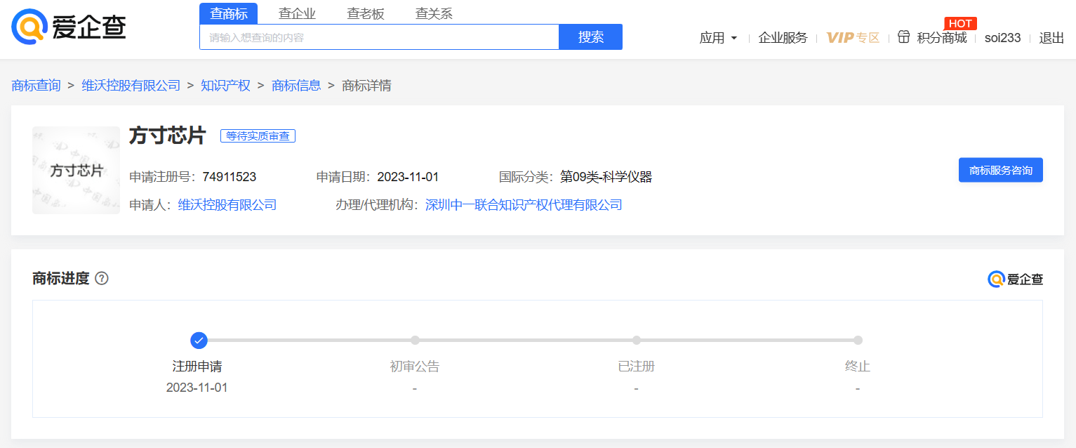Open 知识产权 breadcrumb link
The image size is (1076, 448).
(225, 86)
